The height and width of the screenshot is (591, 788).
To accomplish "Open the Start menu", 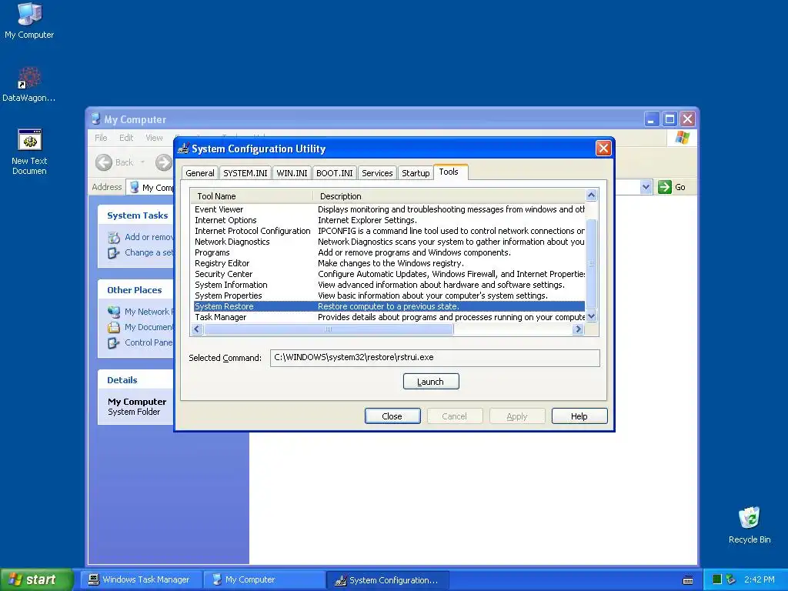I will tap(37, 579).
